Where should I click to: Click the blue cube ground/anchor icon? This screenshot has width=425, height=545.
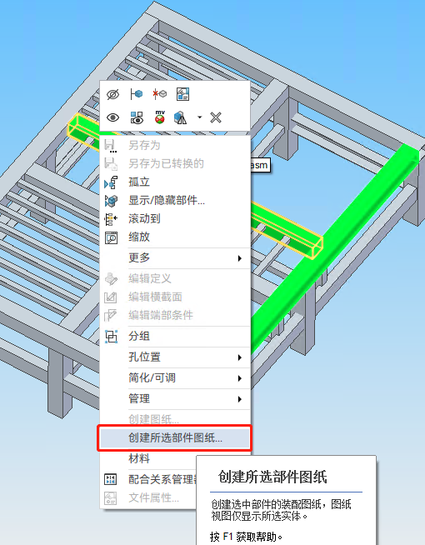pos(136,94)
